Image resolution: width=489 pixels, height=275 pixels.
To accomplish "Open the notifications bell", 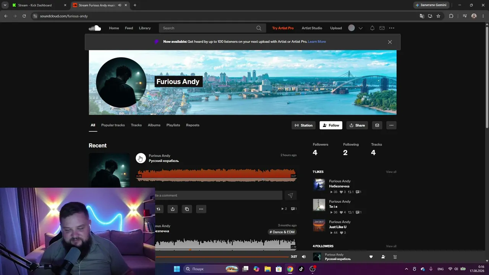I will pyautogui.click(x=372, y=28).
